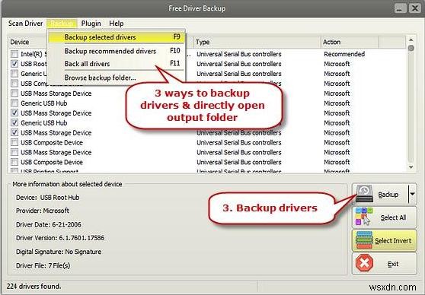Check the USB Printing Support checkbox
This screenshot has width=425, height=295.
pos(14,171)
